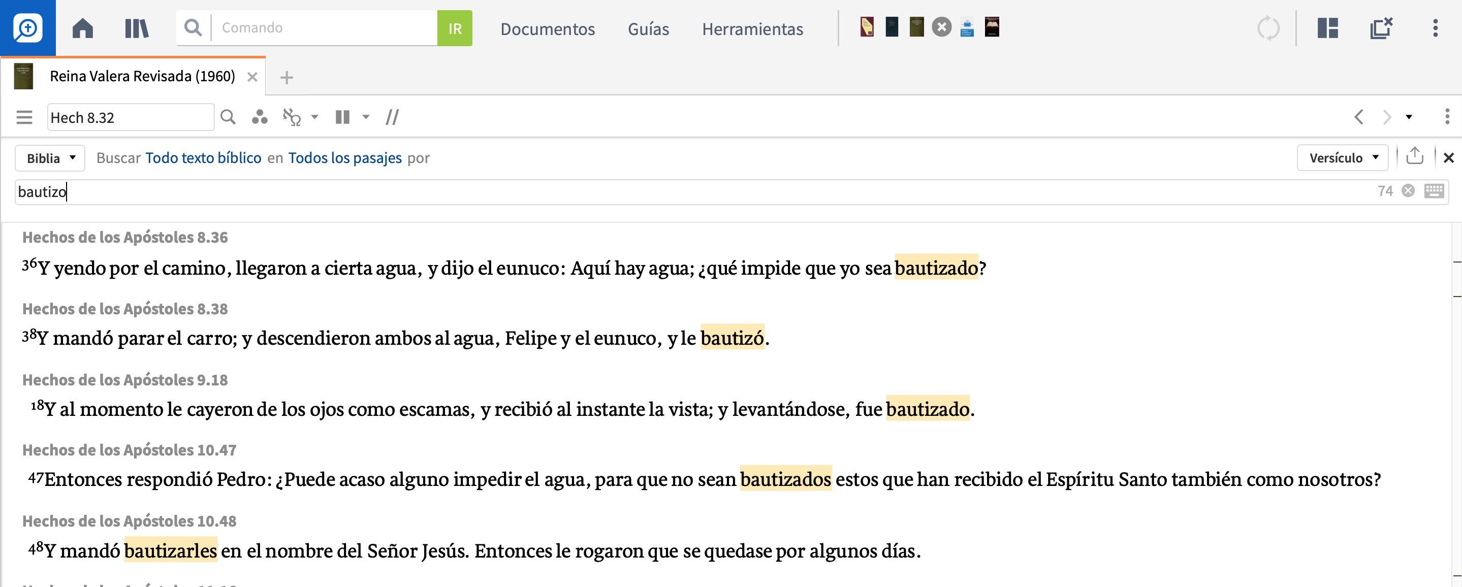Clear the search query with X icon
Viewport: 1462px width, 587px height.
(x=1408, y=191)
